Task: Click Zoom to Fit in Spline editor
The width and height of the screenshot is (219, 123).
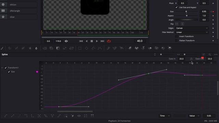Action: pyautogui.click(x=204, y=54)
